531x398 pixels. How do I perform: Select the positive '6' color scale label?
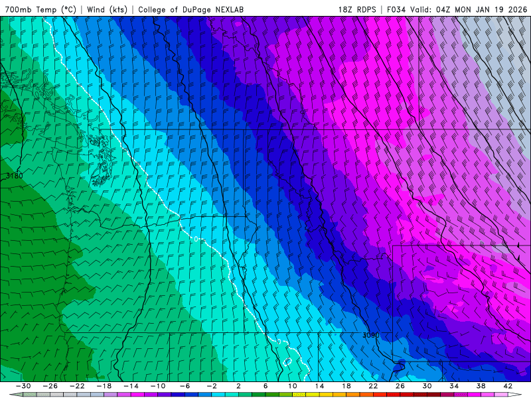click(265, 386)
